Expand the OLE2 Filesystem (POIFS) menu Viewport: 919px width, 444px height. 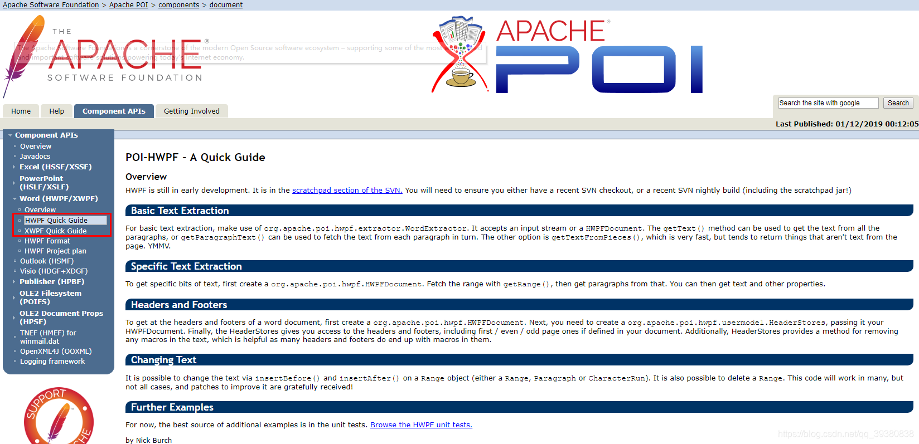[x=50, y=297]
